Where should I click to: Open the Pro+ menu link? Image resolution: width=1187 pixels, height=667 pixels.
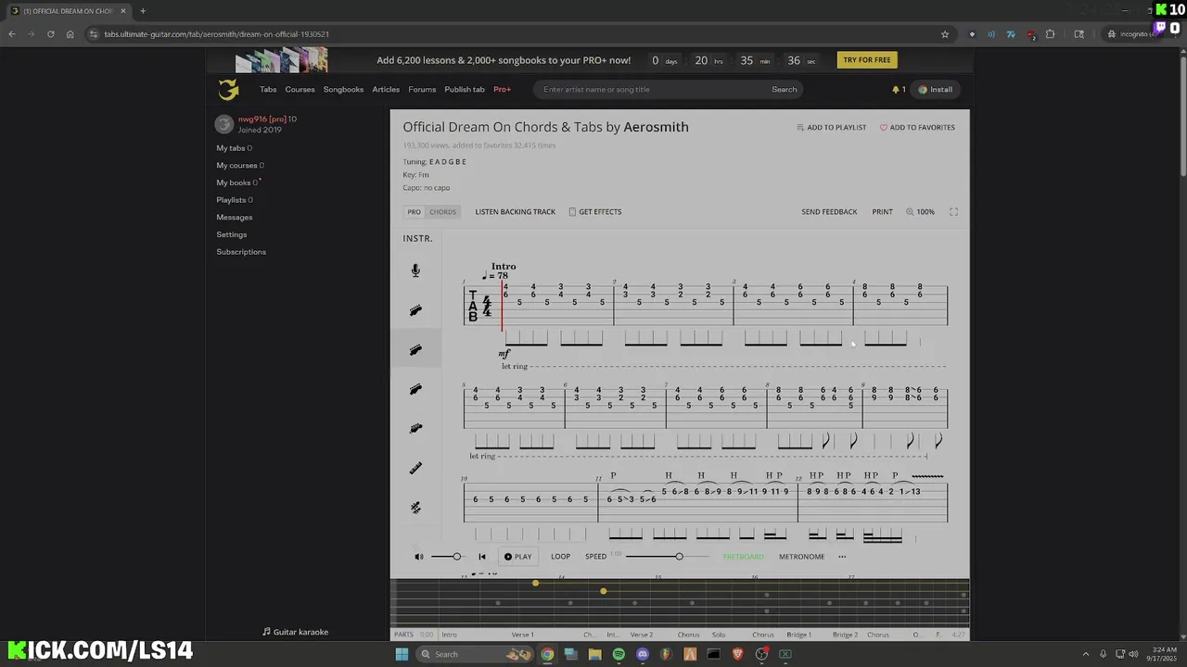pos(502,90)
